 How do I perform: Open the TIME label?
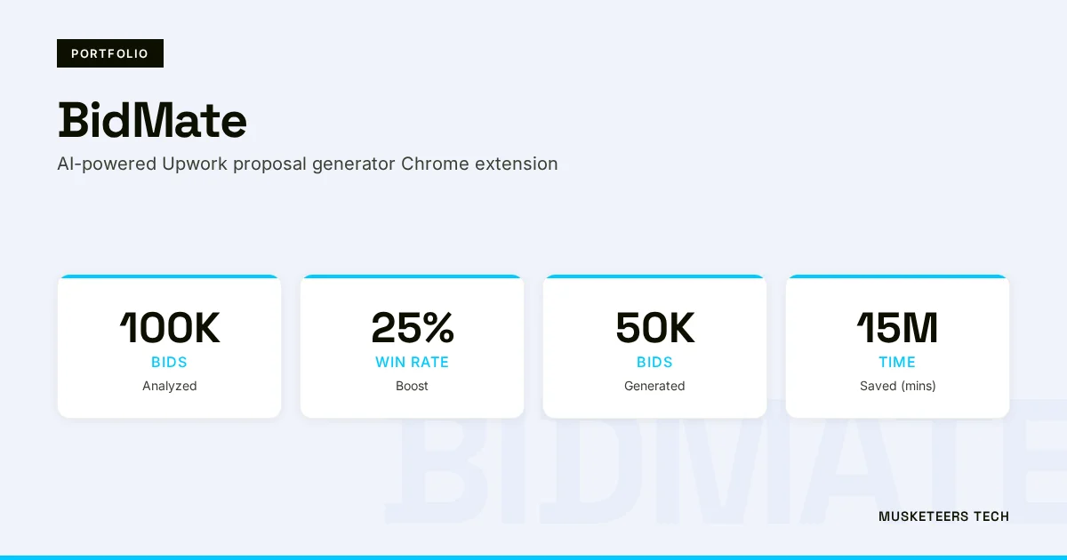(x=897, y=363)
